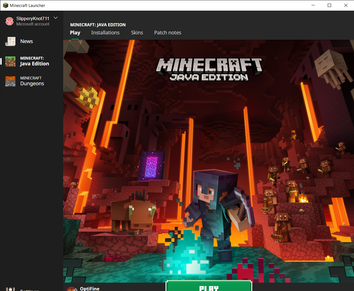
Task: Click the Minecraft Launcher title bar icon
Action: tap(5, 5)
